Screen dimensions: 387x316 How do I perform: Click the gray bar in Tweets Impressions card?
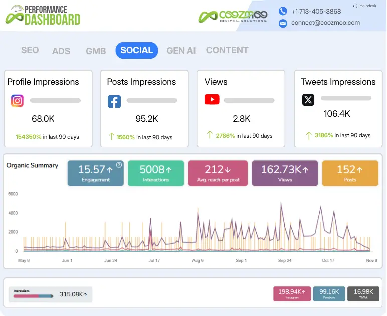pyautogui.click(x=346, y=98)
